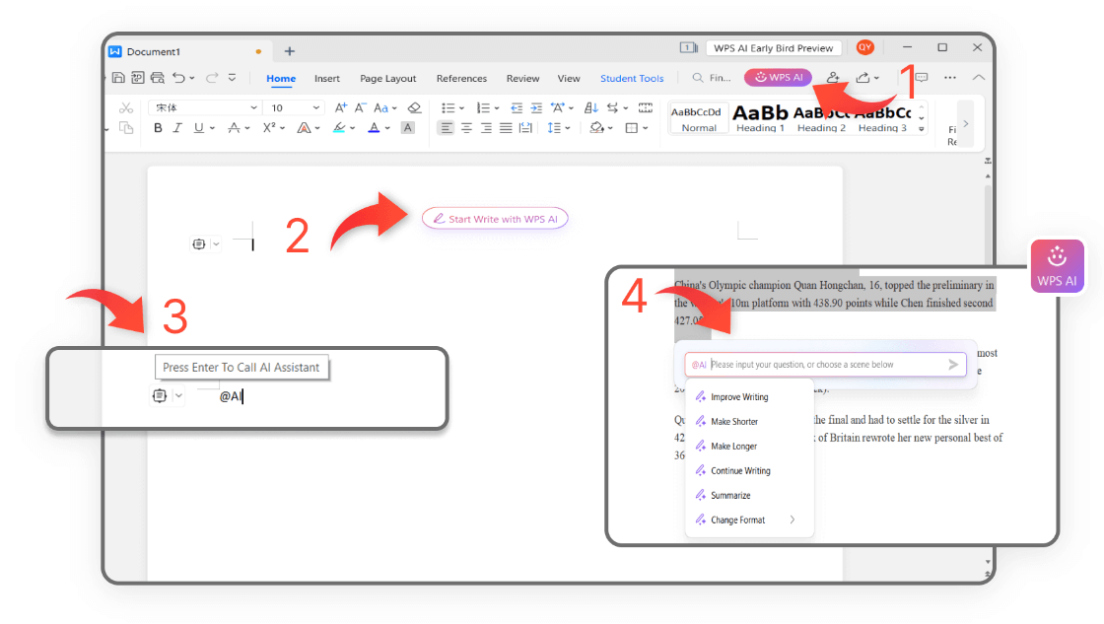Viewport: 1104px width, 624px height.
Task: Click WPS AI Early Bird Preview button
Action: [773, 48]
